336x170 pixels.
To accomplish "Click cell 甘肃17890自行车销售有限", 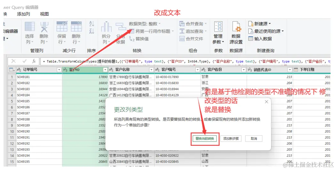I will coord(131,77).
